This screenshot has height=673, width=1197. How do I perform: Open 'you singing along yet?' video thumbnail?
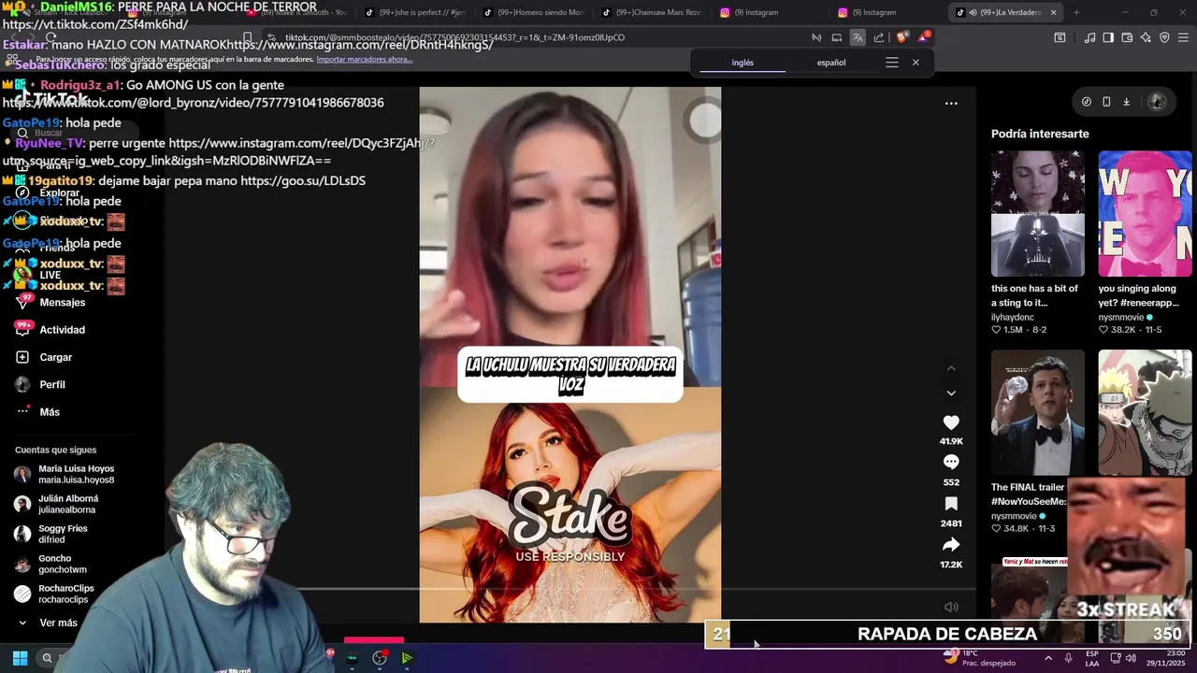1145,213
